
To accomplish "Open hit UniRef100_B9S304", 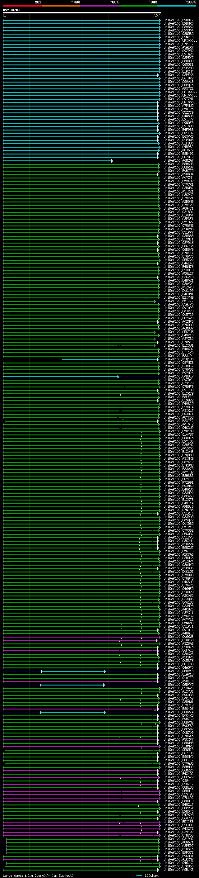I will point(178,30).
